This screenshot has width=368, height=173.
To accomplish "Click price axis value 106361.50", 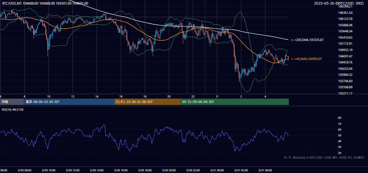I will (x=345, y=13).
